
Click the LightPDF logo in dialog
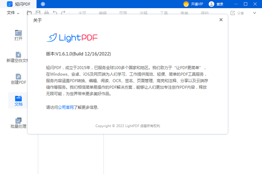(x=72, y=38)
